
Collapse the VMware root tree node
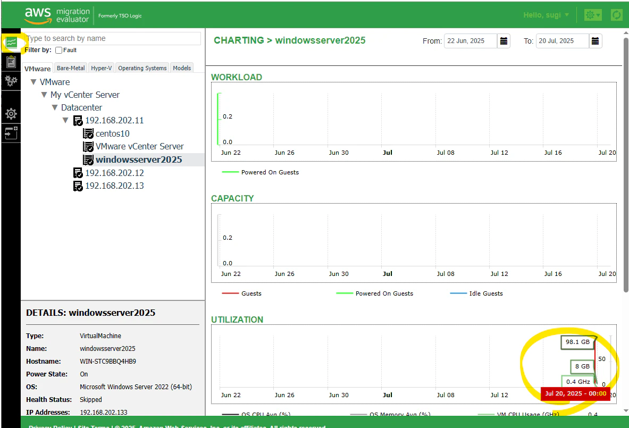click(x=33, y=82)
